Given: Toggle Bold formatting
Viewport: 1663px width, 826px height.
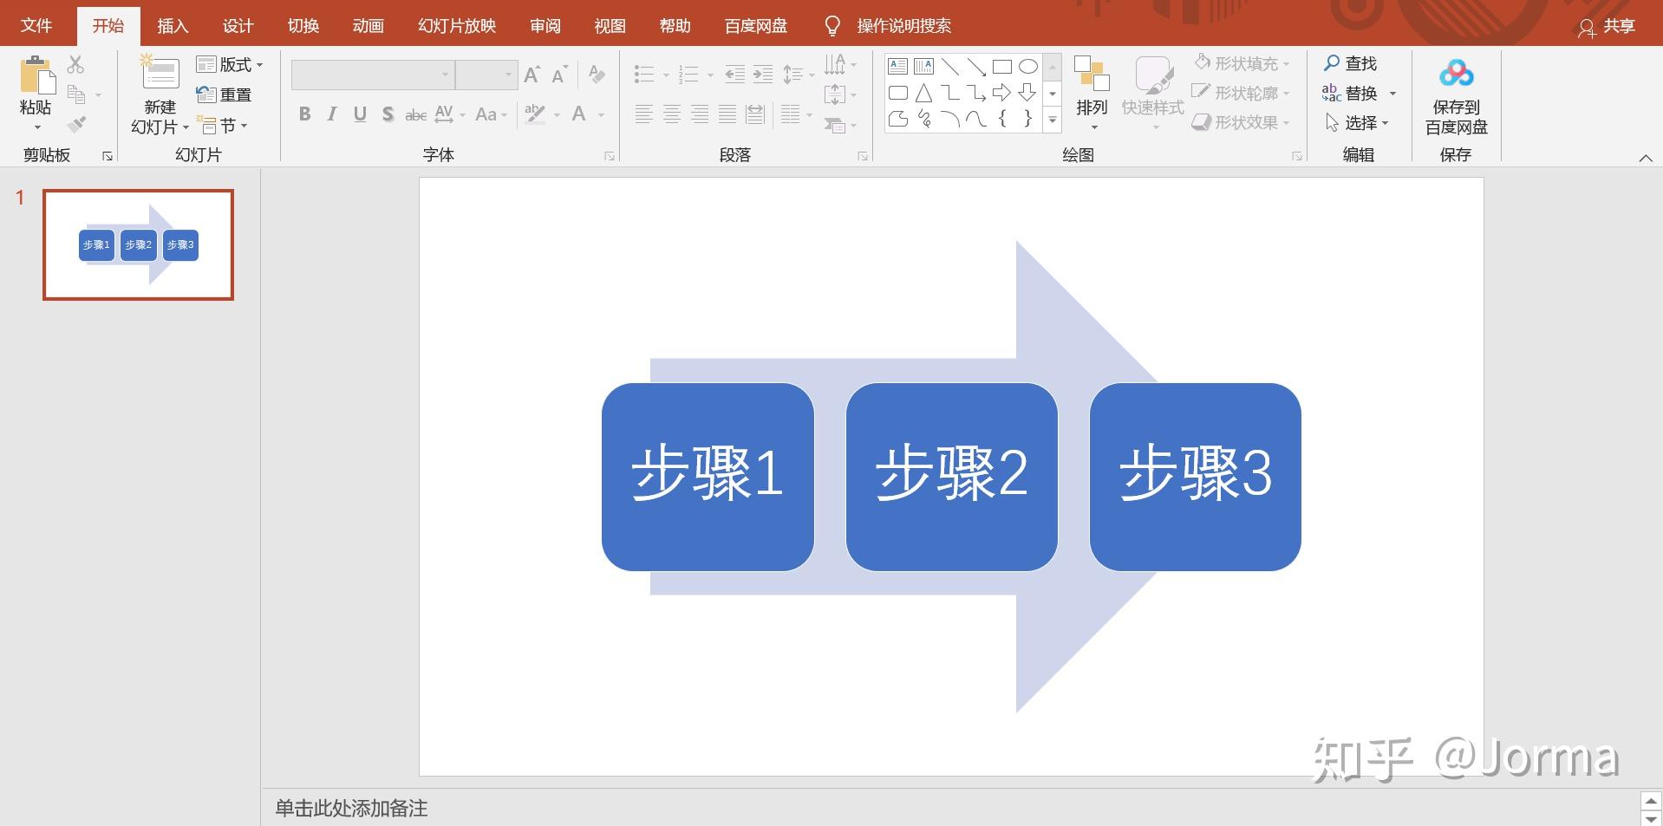Looking at the screenshot, I should [x=304, y=114].
